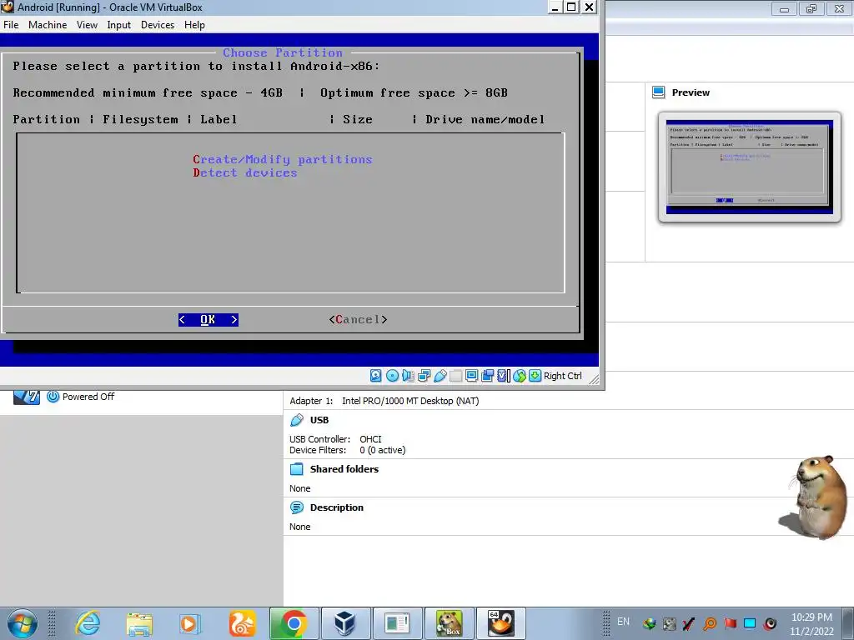Click the magnifier tray icon
The height and width of the screenshot is (640, 854).
[x=710, y=623]
